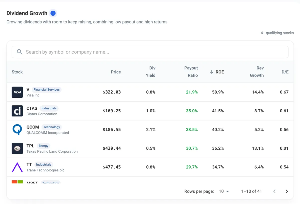300x204 pixels.
Task: Click the 35.0% payout ratio
Action: [x=192, y=111]
